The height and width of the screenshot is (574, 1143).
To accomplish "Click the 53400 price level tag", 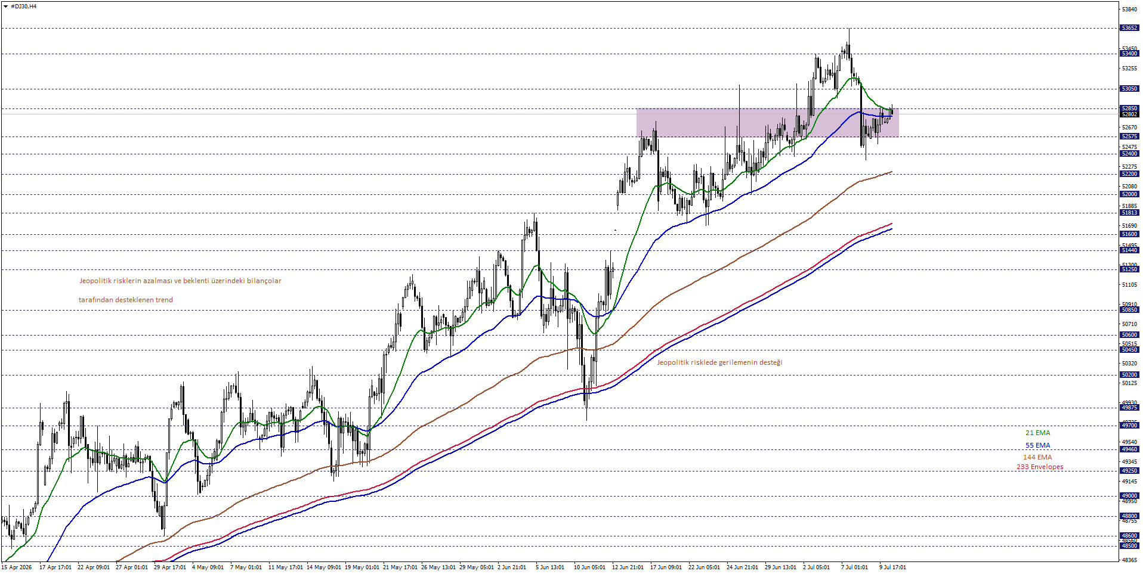I will coord(1129,54).
